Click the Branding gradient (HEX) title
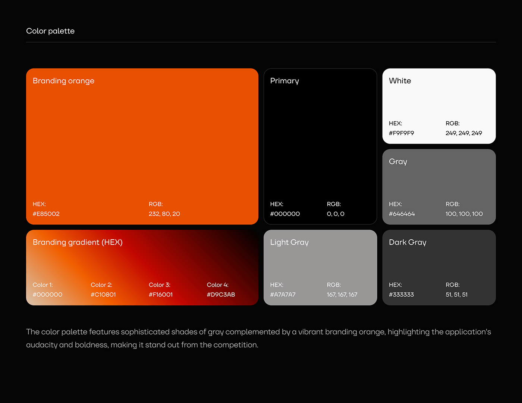 click(78, 242)
